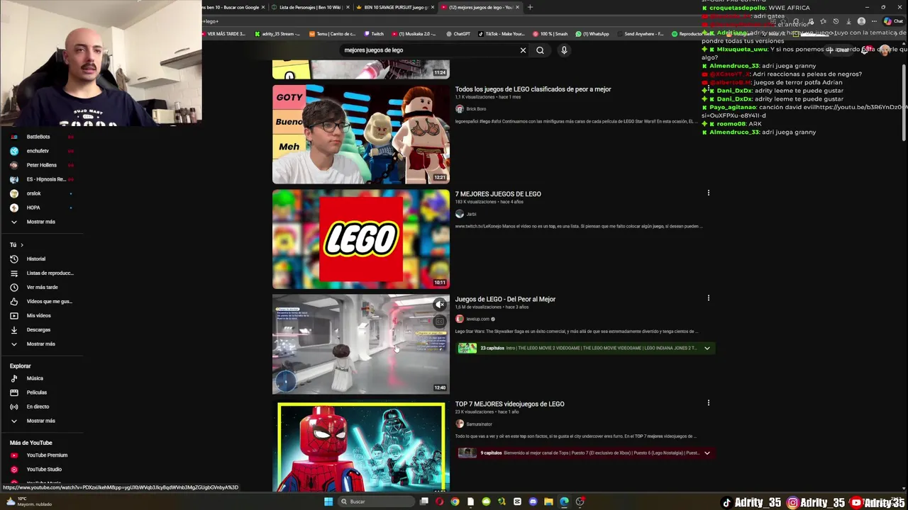The image size is (908, 510).
Task: Clear the YouTube search box text
Action: click(523, 50)
